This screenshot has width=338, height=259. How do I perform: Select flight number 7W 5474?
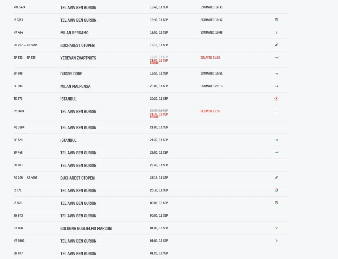pos(19,7)
